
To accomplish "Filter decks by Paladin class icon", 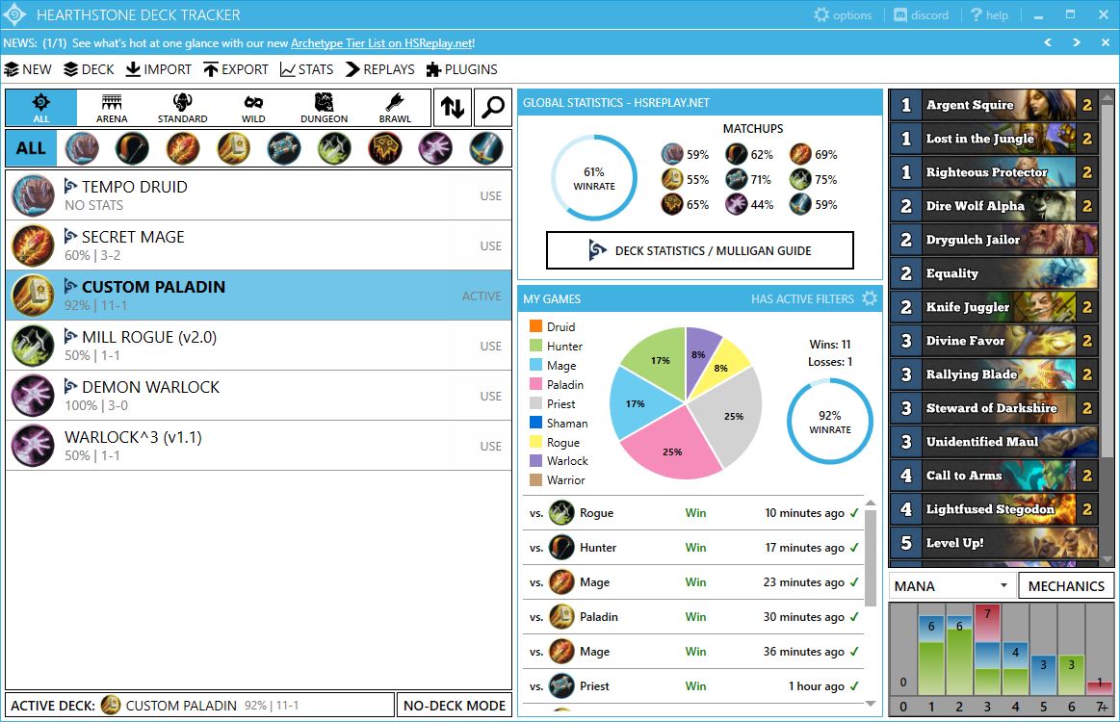I will [234, 148].
